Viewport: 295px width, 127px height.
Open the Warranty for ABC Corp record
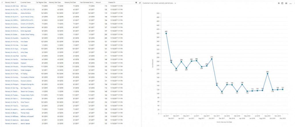12,6
